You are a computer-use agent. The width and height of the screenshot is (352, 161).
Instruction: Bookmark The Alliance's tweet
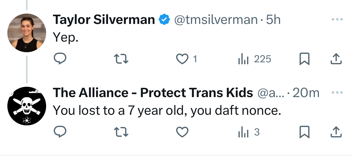(x=304, y=132)
